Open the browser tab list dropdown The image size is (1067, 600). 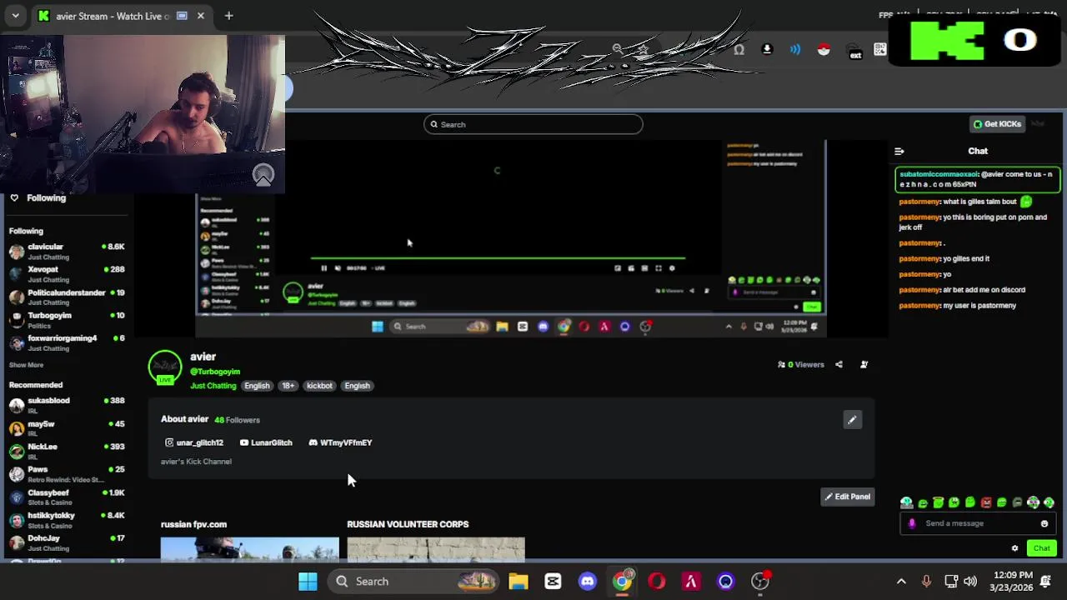tap(15, 16)
